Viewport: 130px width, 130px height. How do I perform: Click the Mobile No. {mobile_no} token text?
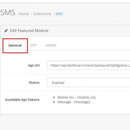[77, 97]
